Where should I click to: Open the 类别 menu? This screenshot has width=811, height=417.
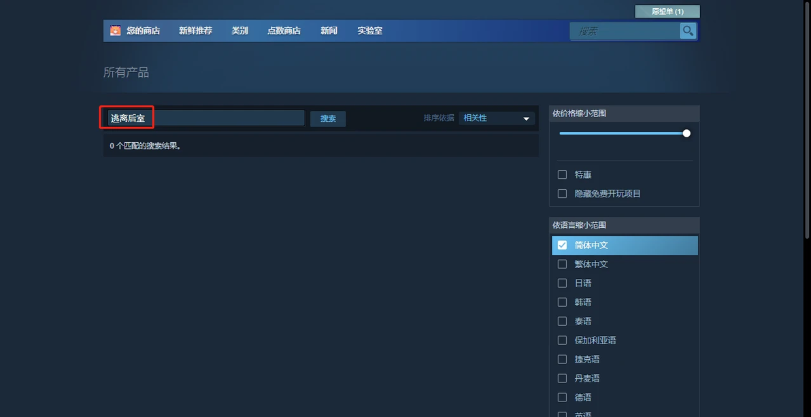tap(239, 31)
